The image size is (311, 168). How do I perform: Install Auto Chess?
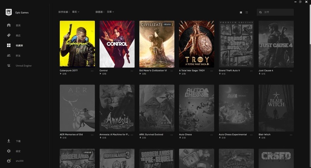(x=182, y=138)
